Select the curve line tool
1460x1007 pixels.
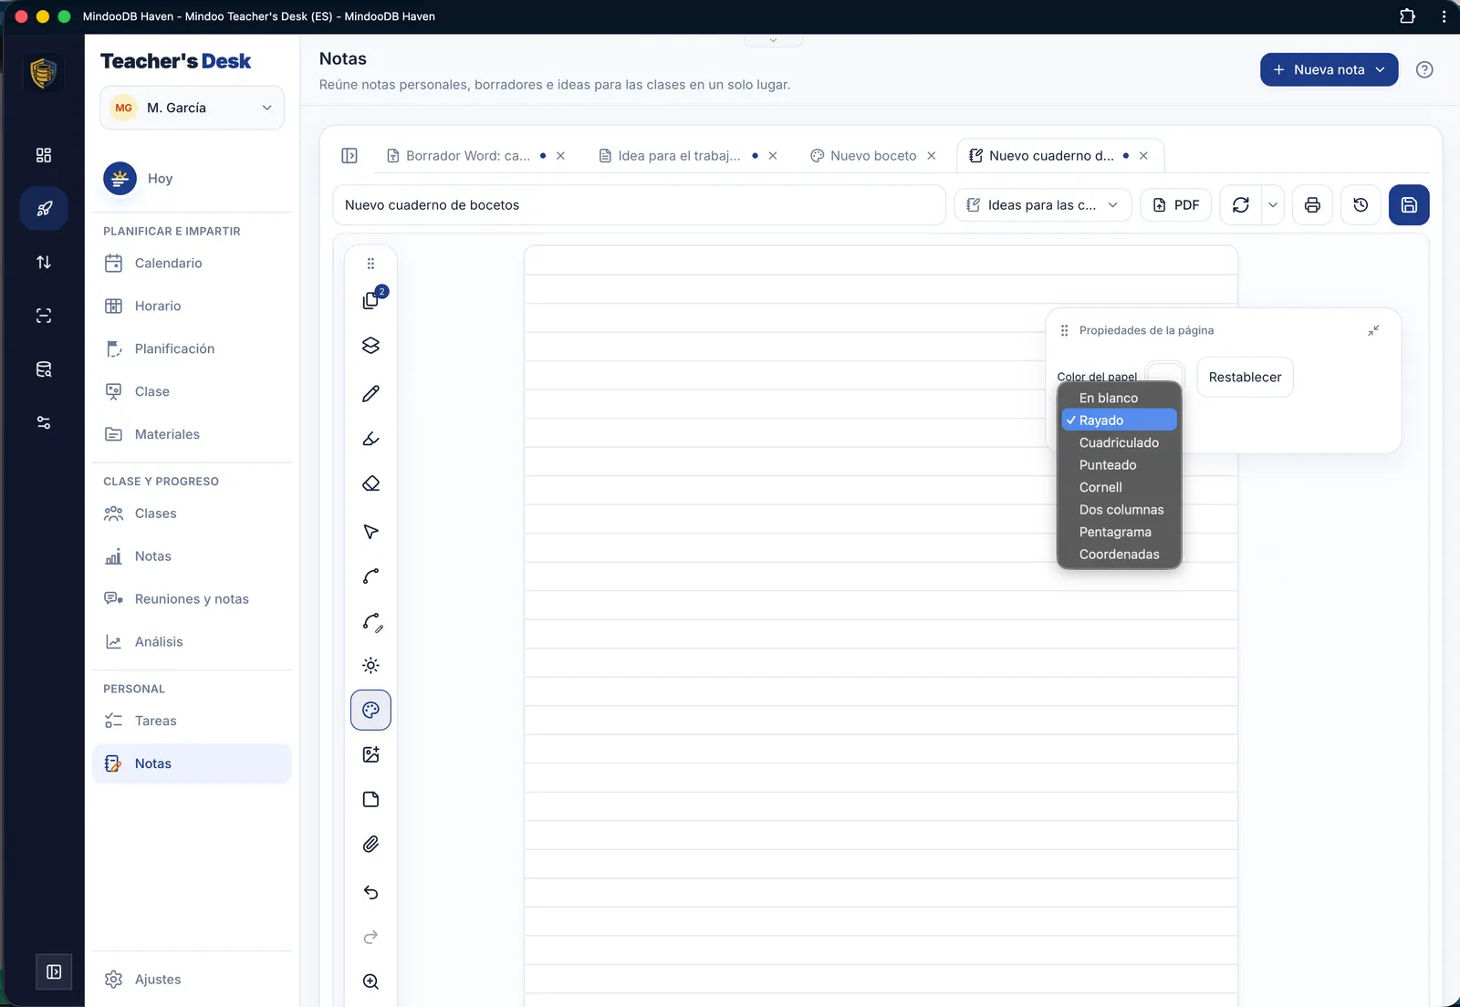[370, 576]
